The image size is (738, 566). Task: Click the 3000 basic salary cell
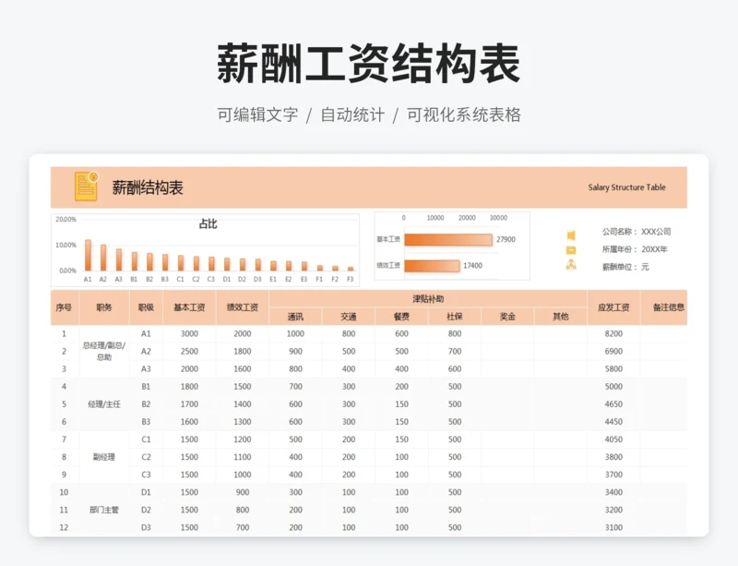(189, 333)
